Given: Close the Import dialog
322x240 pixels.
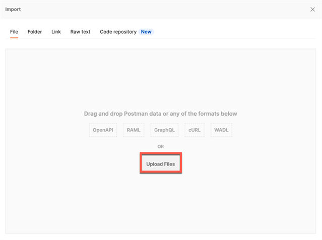Looking at the screenshot, I should [x=312, y=9].
